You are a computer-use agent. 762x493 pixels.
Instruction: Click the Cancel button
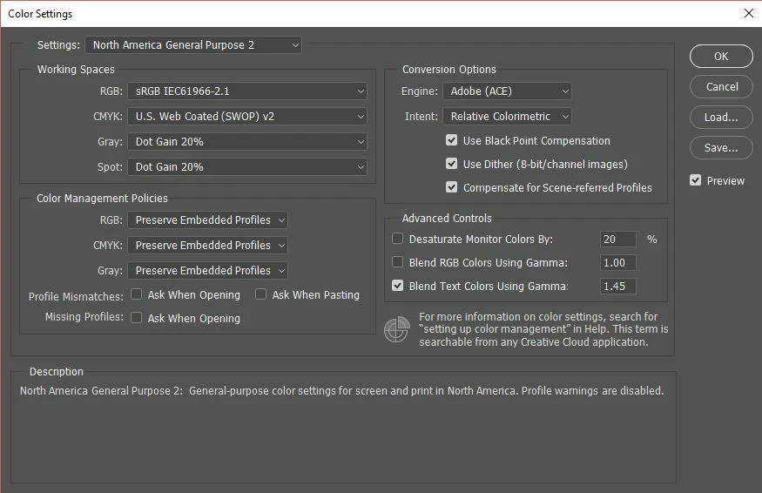click(721, 86)
